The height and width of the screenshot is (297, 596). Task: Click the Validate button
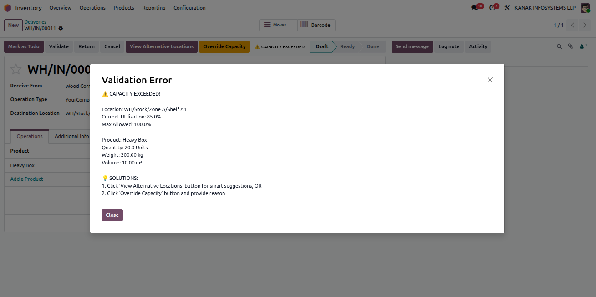[x=59, y=46]
